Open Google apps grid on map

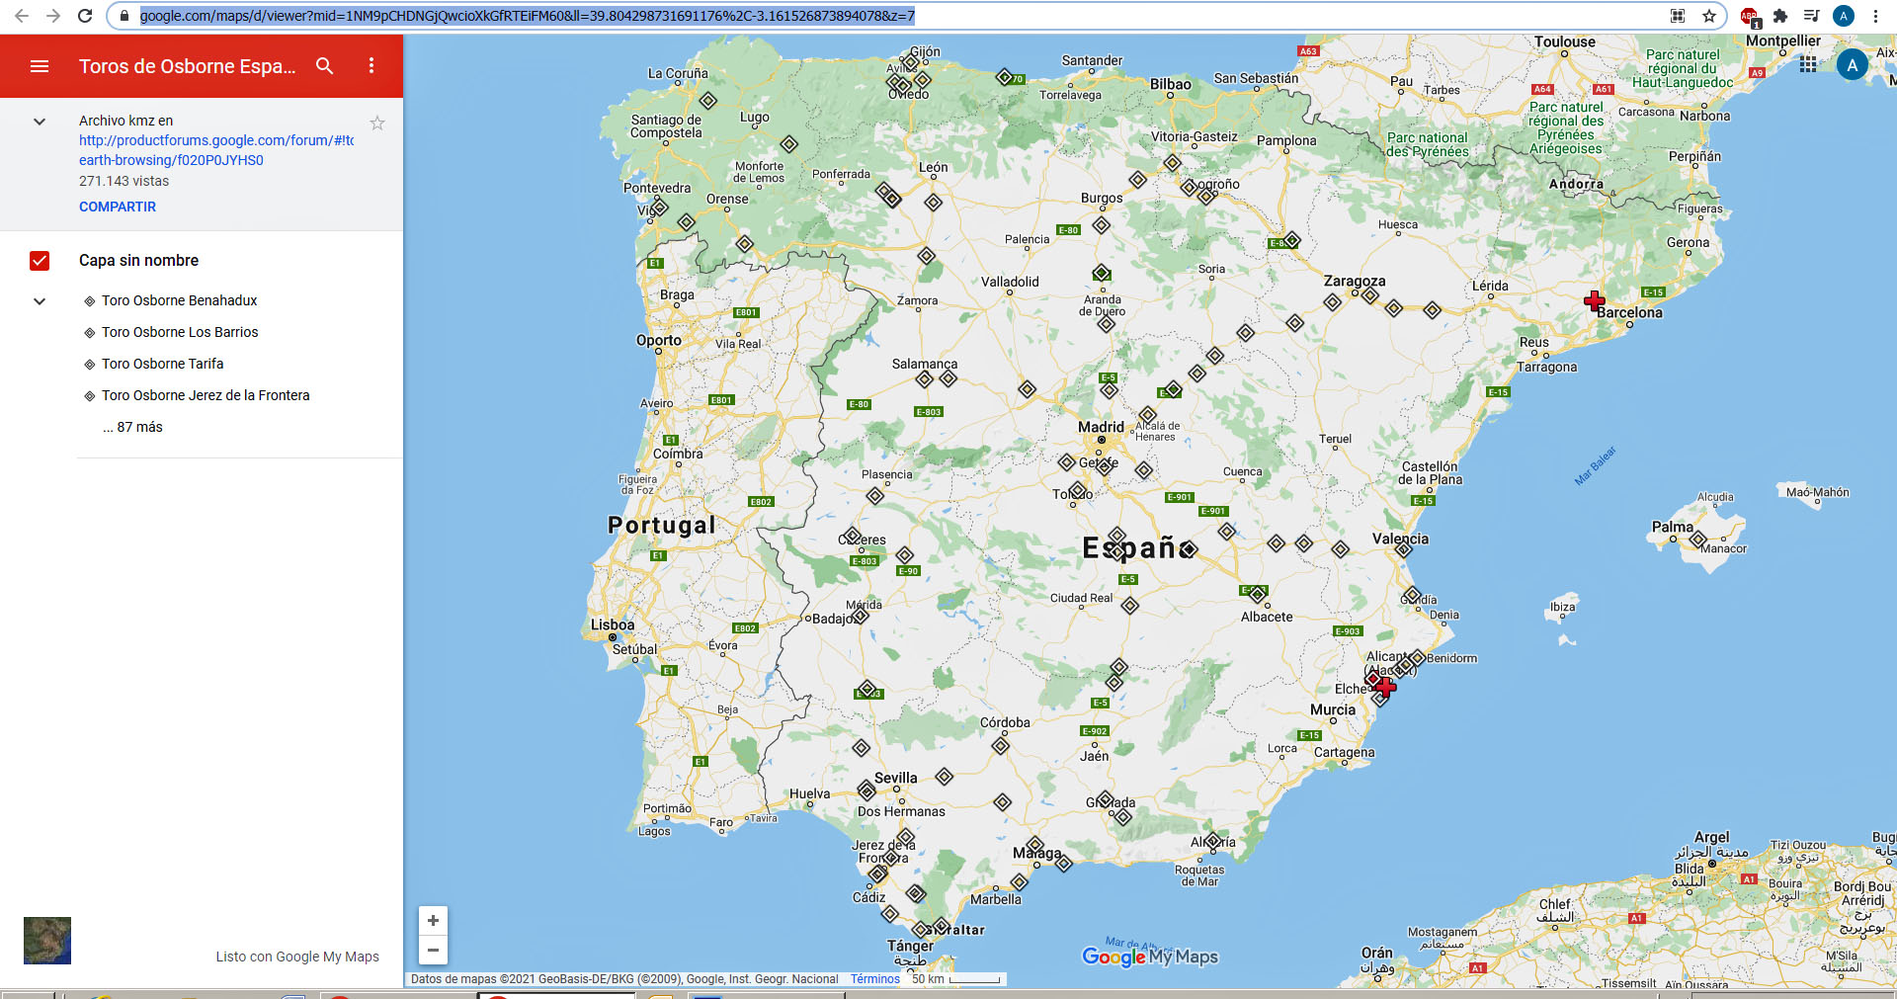click(1808, 64)
